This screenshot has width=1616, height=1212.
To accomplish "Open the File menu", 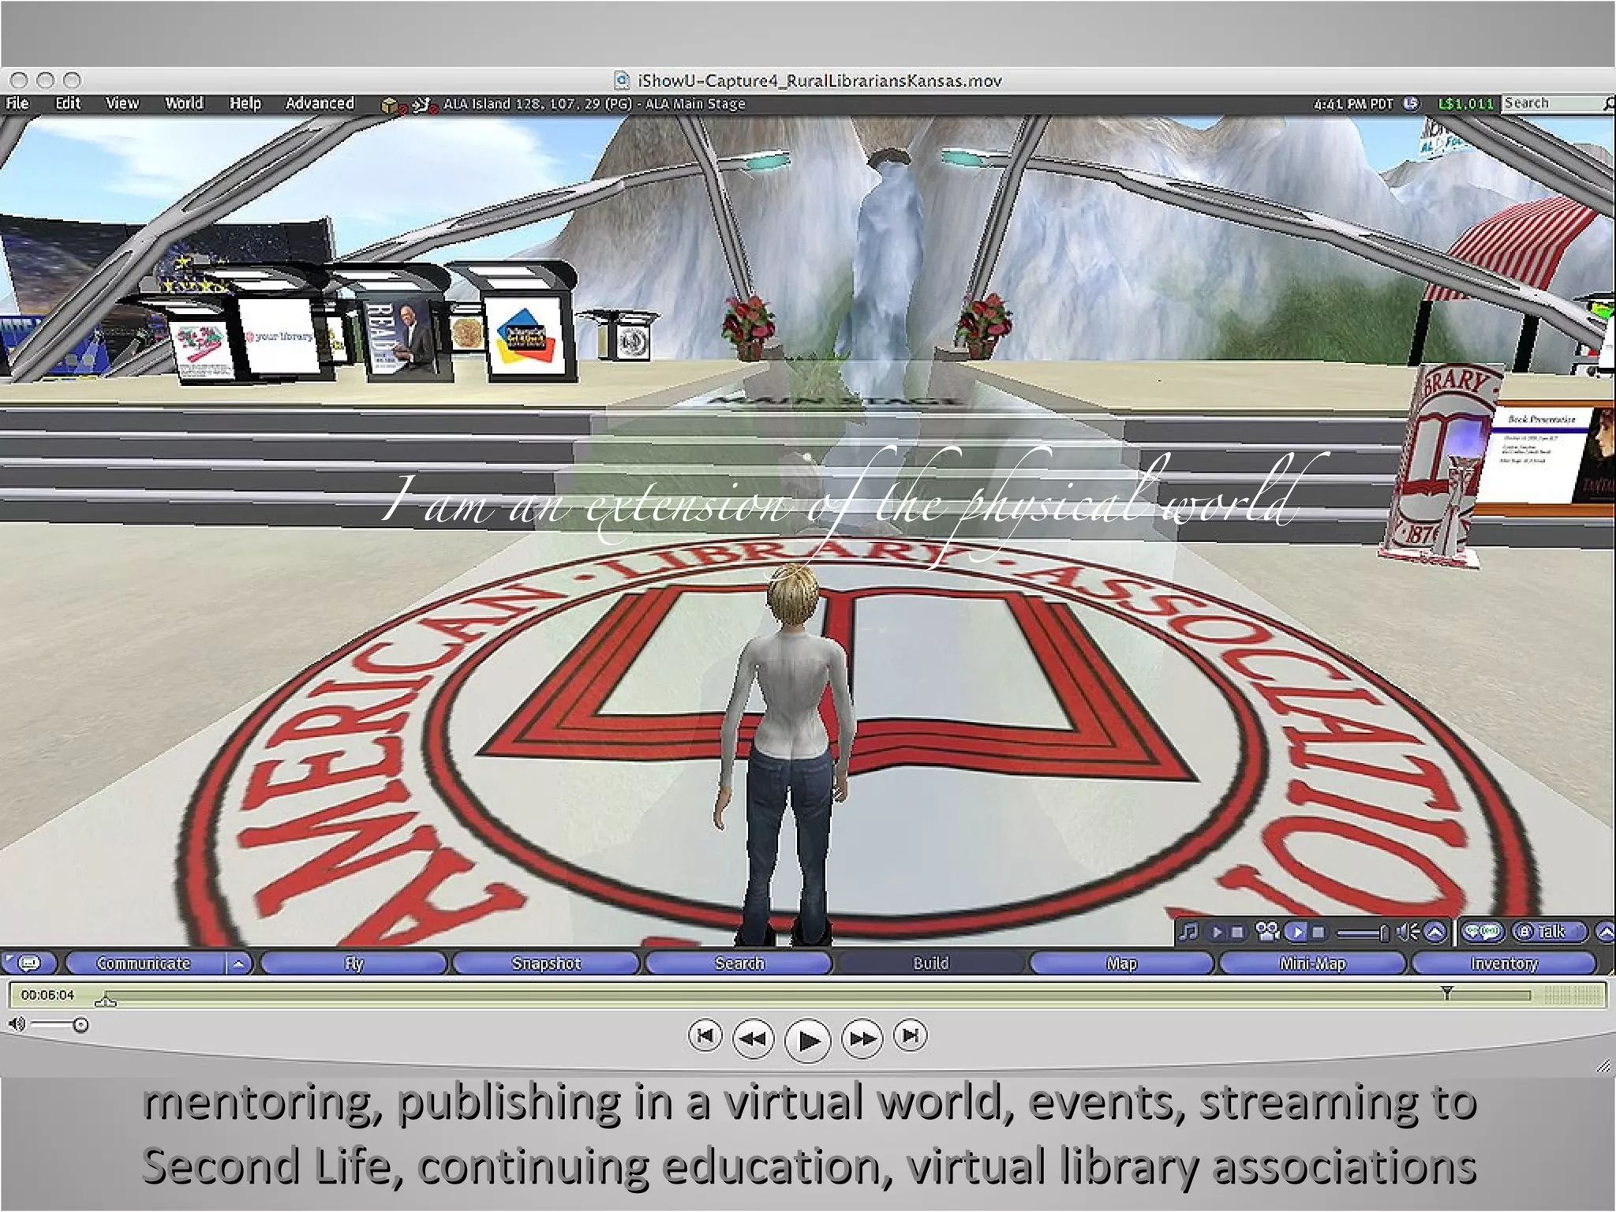I will tap(17, 103).
